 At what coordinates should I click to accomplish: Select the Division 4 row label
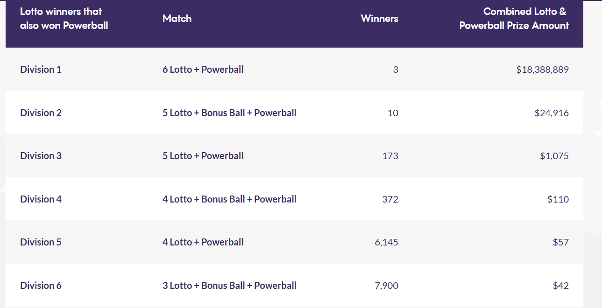(41, 199)
